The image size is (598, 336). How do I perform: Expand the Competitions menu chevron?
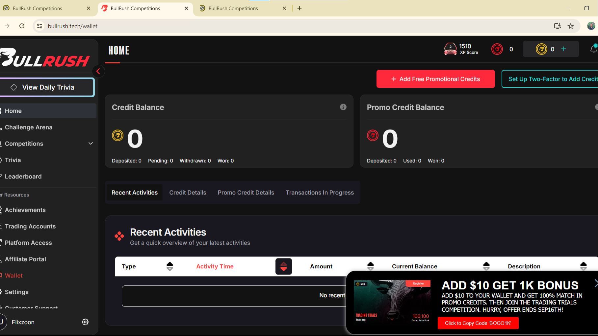coord(91,144)
